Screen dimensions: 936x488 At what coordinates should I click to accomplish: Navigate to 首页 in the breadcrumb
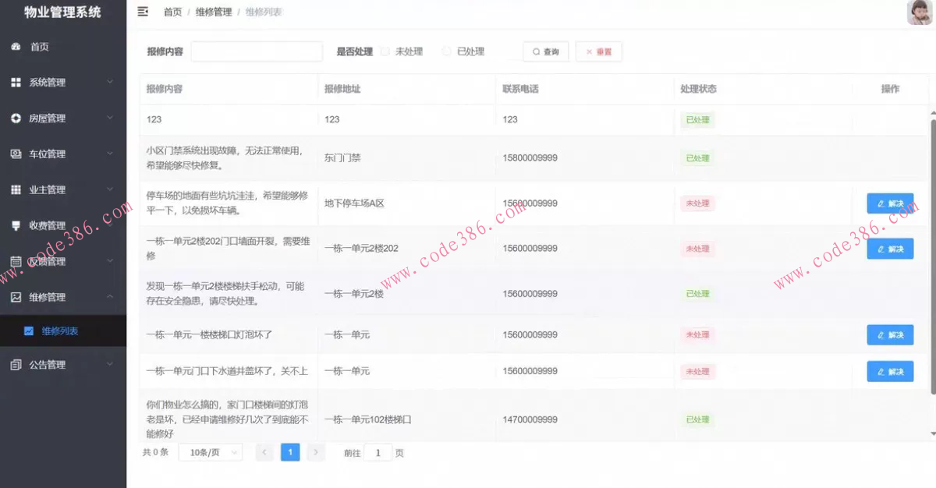[x=172, y=12]
